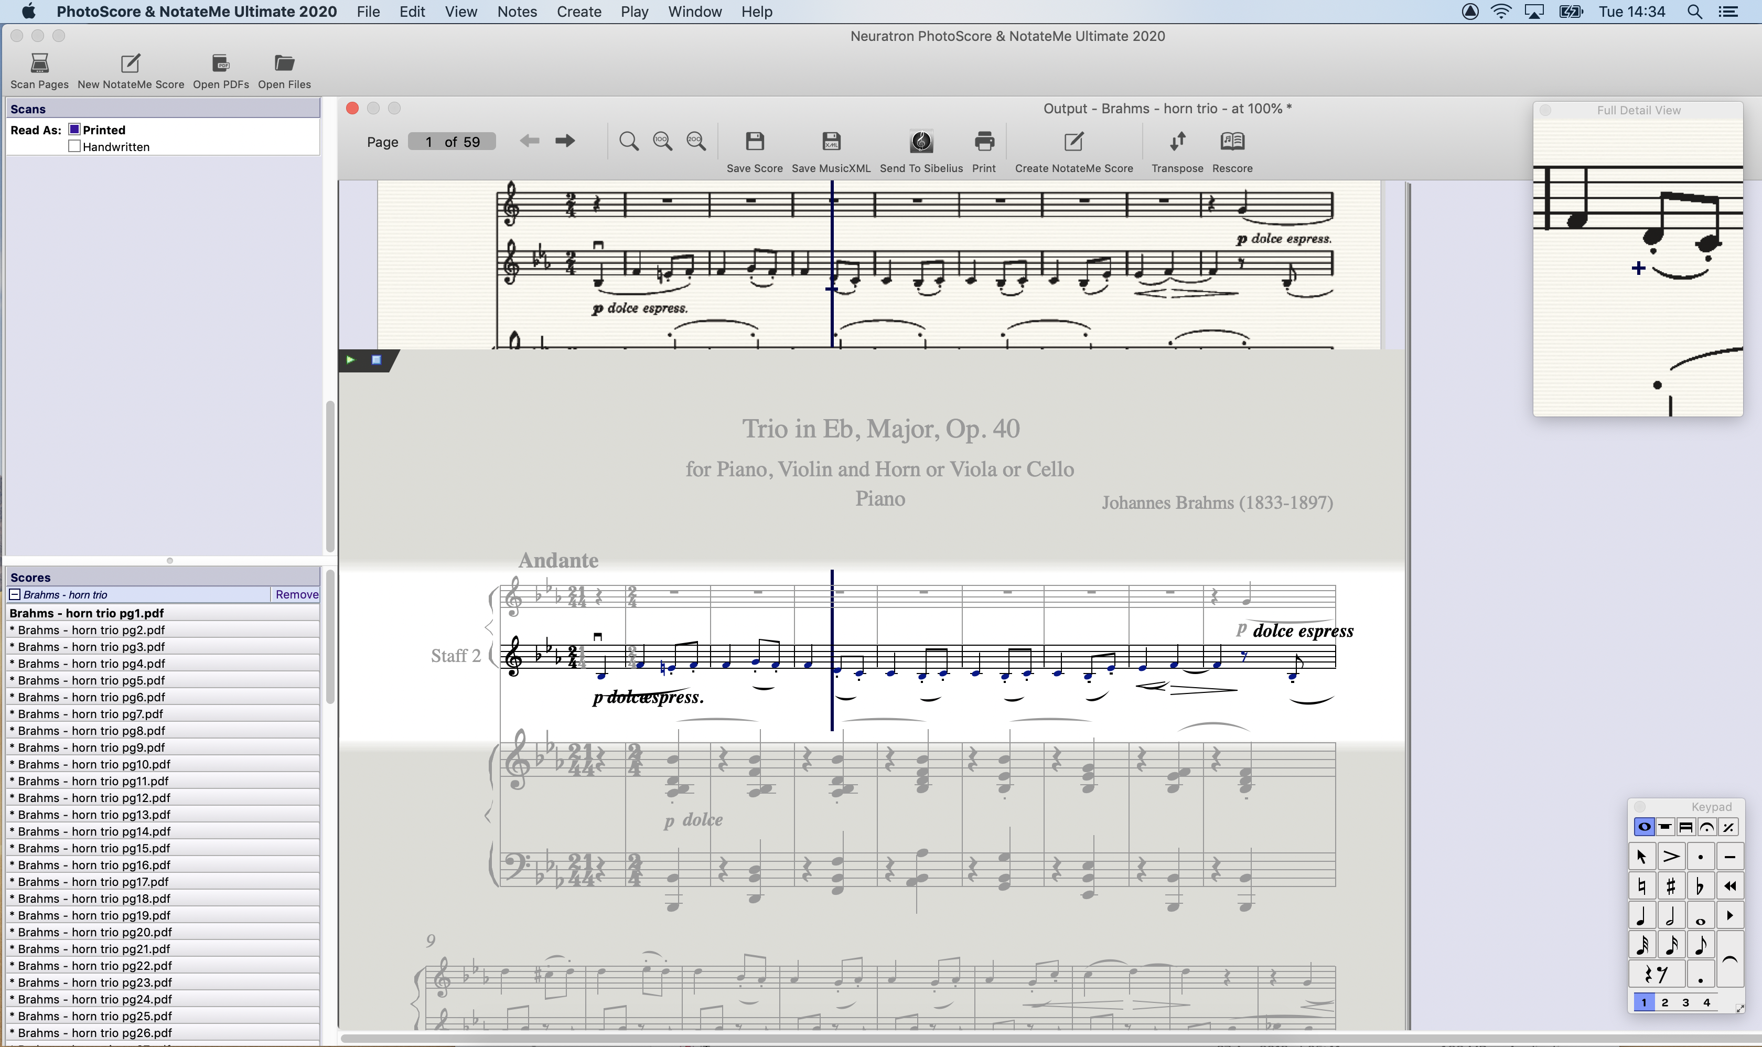Click the zoom to 200% magnifier
This screenshot has height=1047, width=1762.
[696, 141]
